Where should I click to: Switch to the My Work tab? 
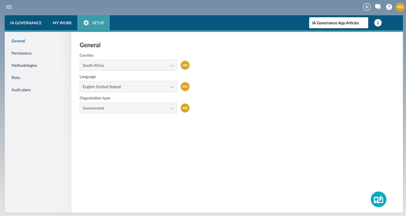(x=62, y=23)
